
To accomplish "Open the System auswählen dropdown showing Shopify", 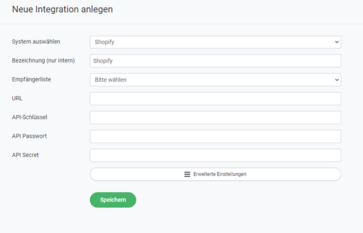I will pos(215,42).
